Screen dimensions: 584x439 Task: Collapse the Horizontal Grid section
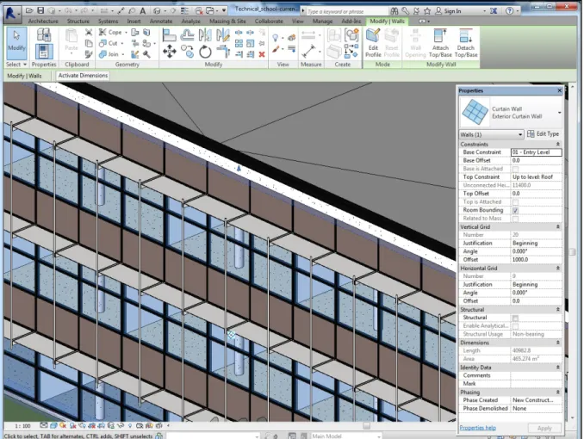(x=557, y=268)
